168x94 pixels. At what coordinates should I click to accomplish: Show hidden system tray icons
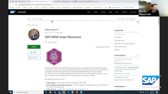(x=139, y=92)
